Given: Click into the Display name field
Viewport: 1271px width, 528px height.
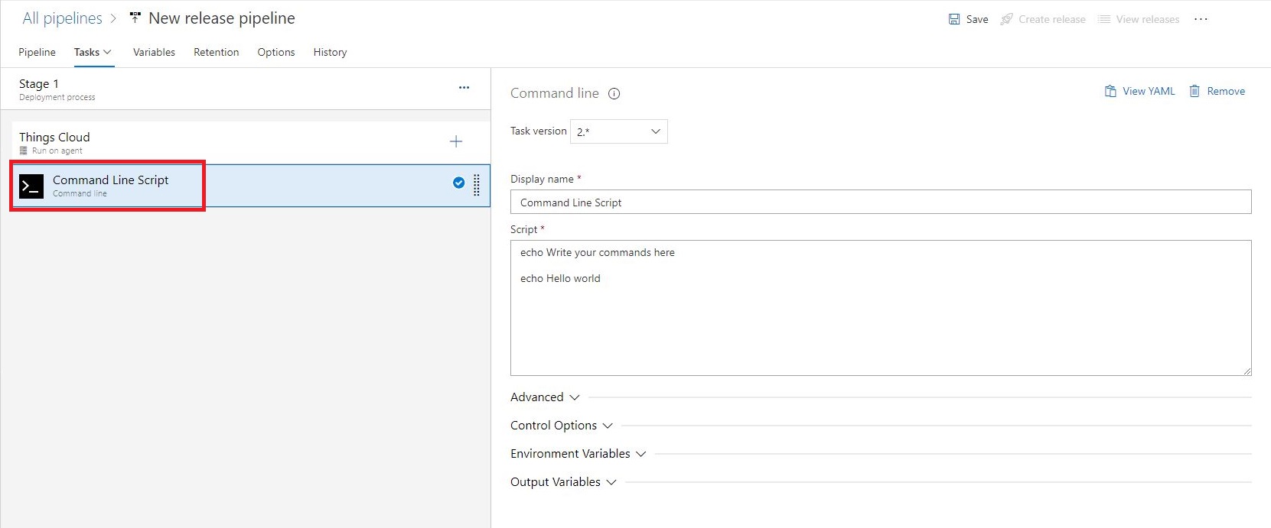Looking at the screenshot, I should coord(880,202).
